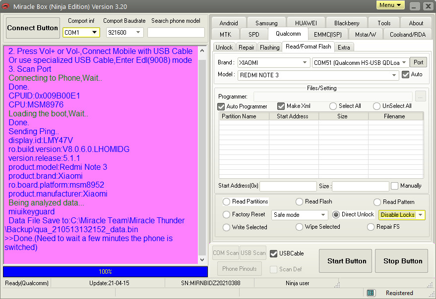Uncheck Auto Programmer checkbox

pyautogui.click(x=221, y=106)
